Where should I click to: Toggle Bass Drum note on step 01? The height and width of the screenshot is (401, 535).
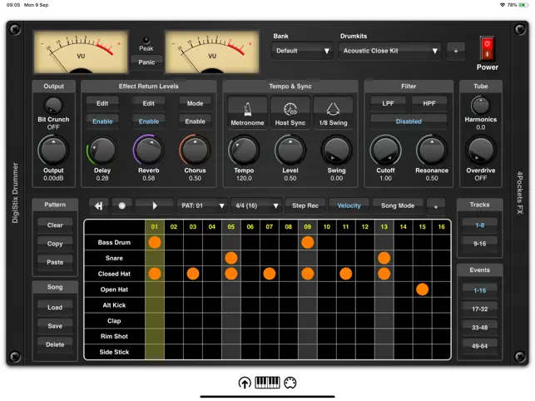coord(155,242)
